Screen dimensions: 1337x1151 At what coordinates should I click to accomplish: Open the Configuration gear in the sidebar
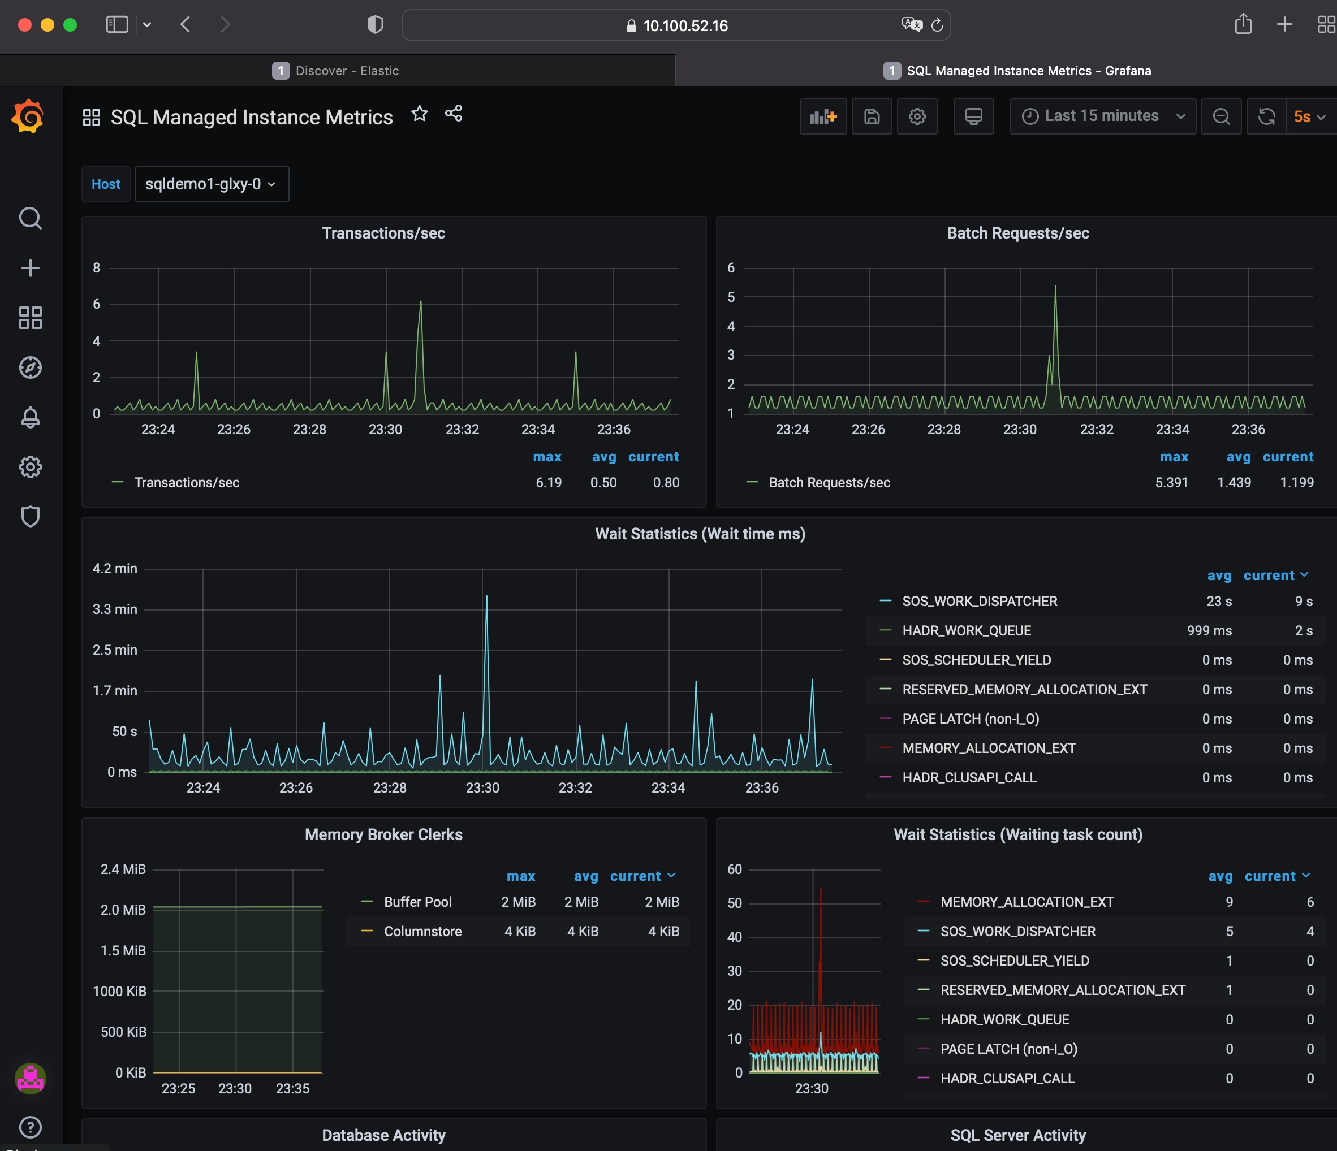coord(31,467)
